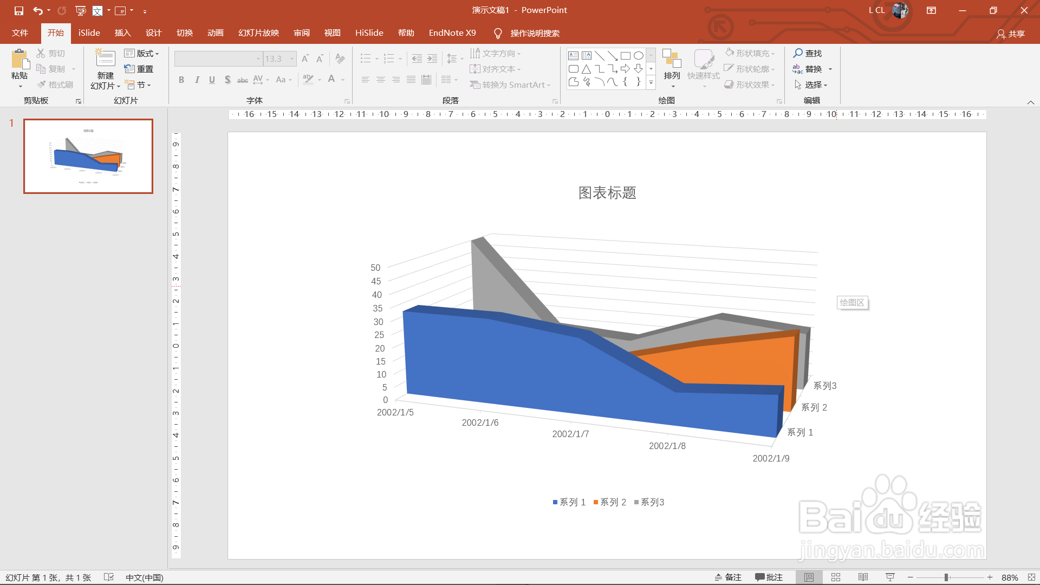The image size is (1040, 585).
Task: Click the Reset (重置) slide button
Action: (x=139, y=69)
